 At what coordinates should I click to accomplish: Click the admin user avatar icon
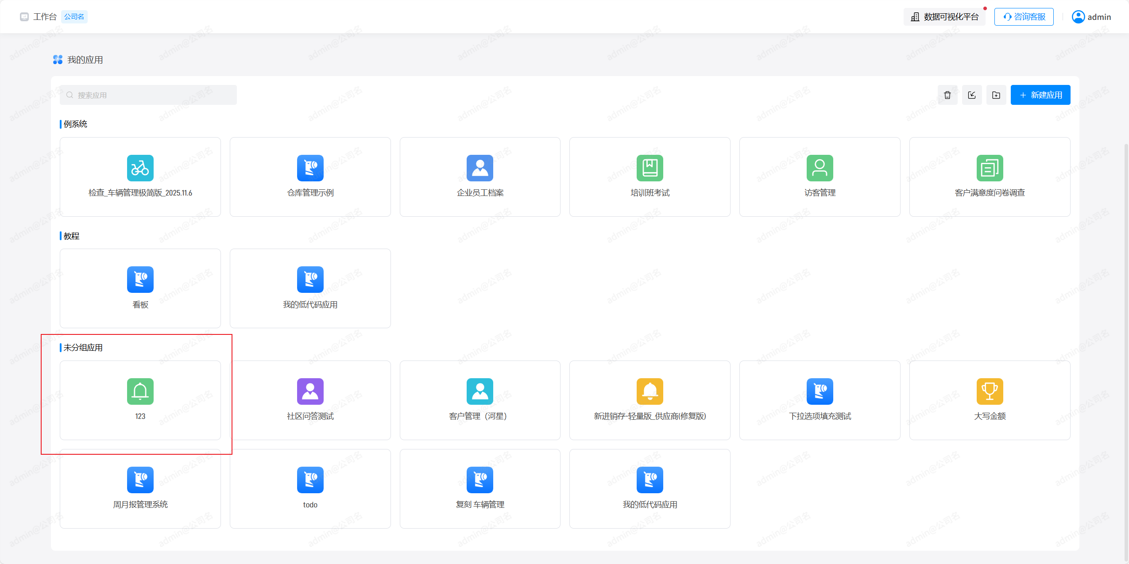click(x=1078, y=17)
